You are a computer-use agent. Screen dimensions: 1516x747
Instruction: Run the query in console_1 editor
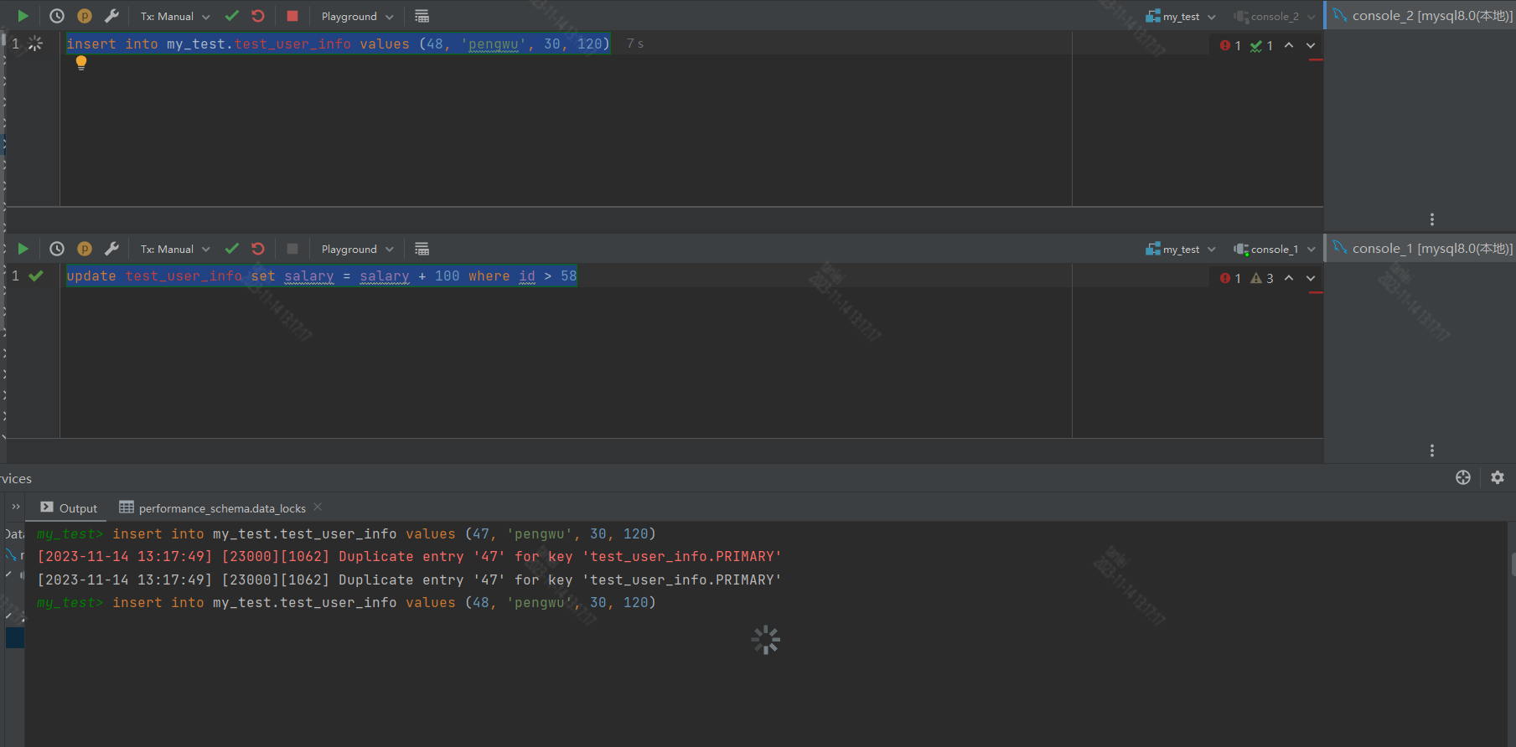(23, 249)
